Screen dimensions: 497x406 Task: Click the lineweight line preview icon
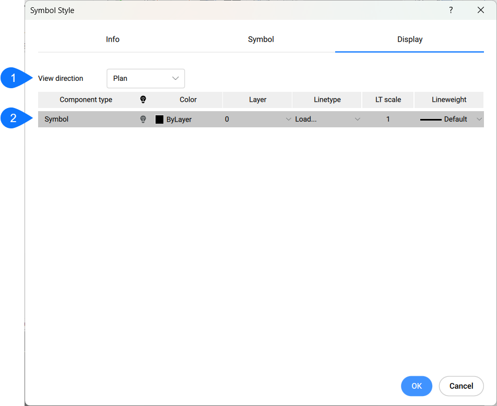[431, 120]
